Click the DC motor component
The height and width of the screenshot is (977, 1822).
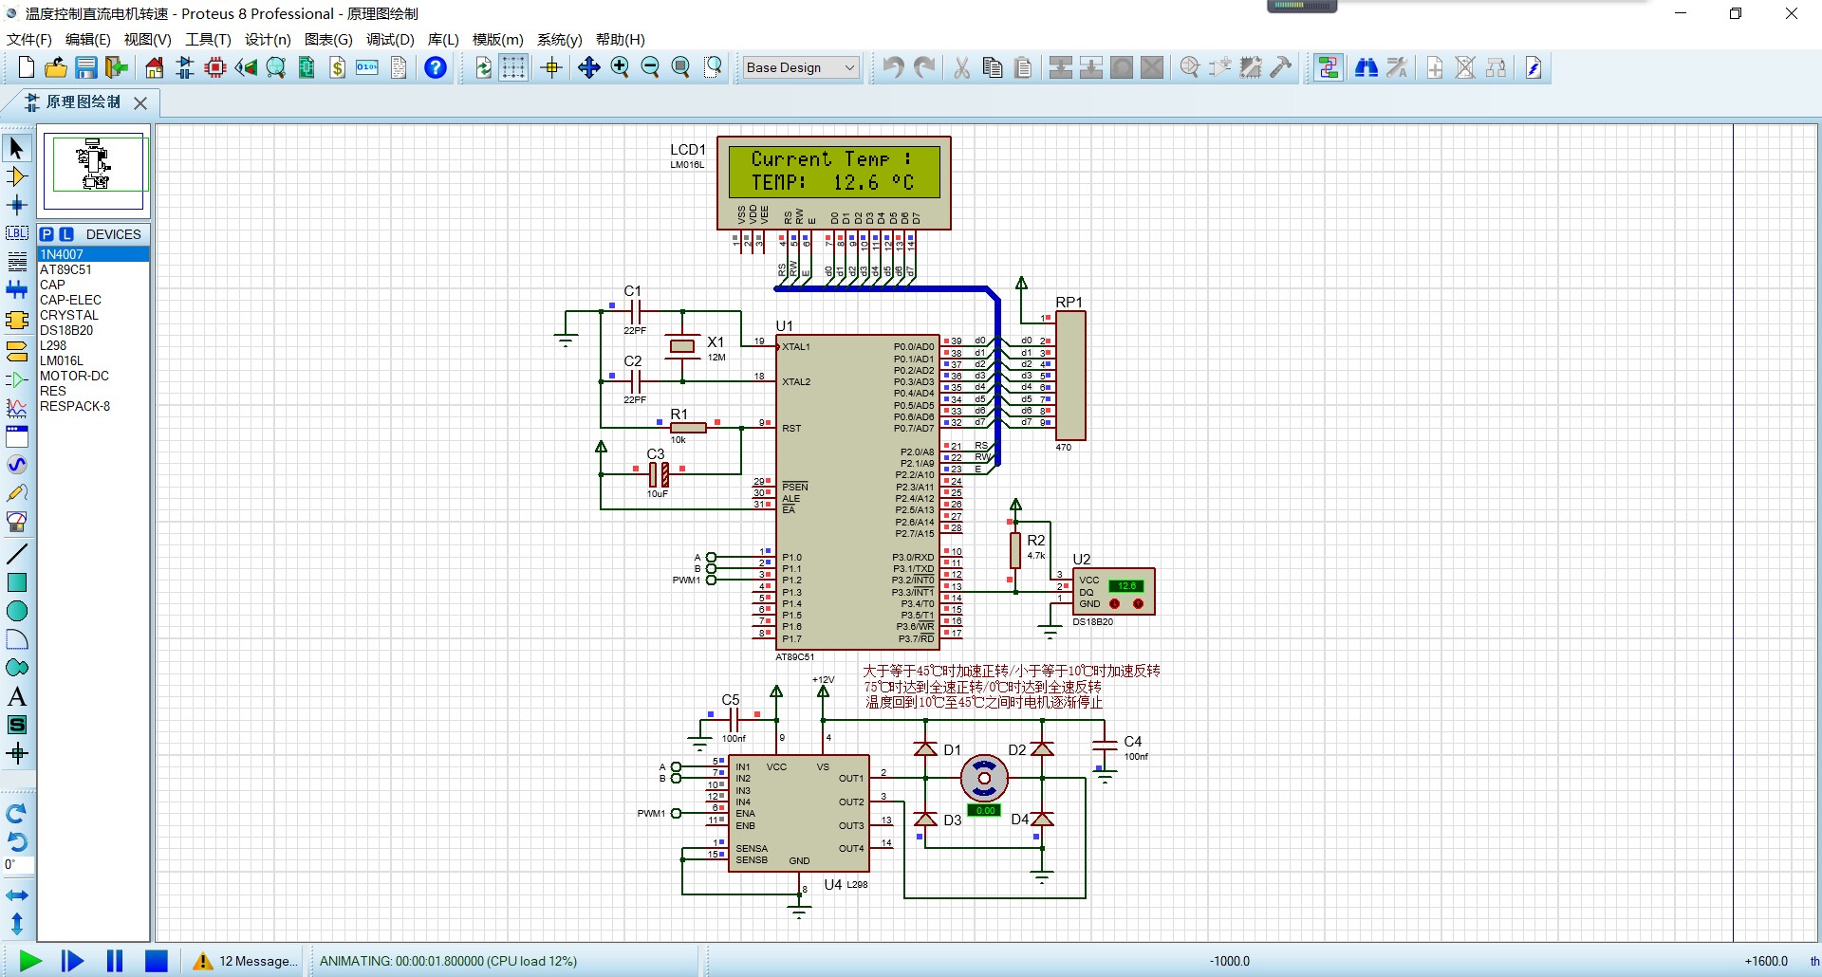click(984, 779)
